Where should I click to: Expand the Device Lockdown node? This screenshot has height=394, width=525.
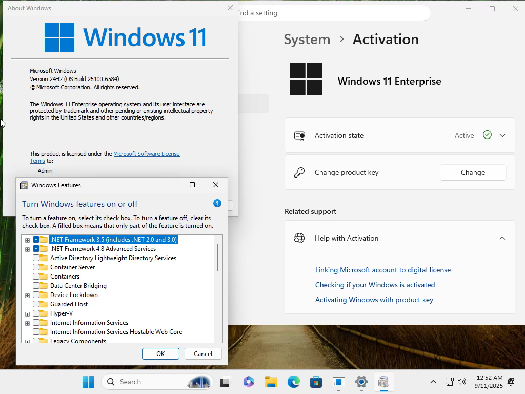pyautogui.click(x=28, y=295)
